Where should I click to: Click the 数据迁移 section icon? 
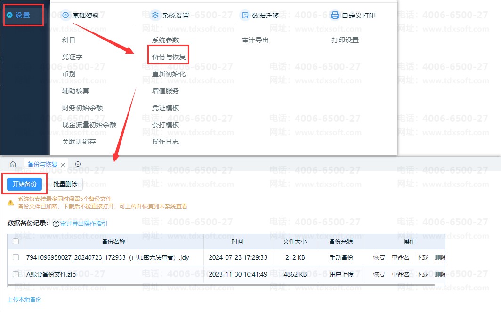tap(245, 16)
